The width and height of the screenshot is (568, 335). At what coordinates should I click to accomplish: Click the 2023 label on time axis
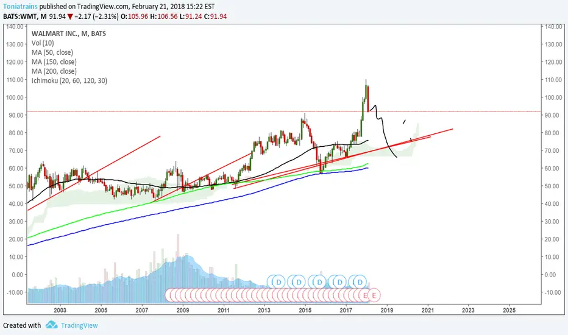point(469,310)
